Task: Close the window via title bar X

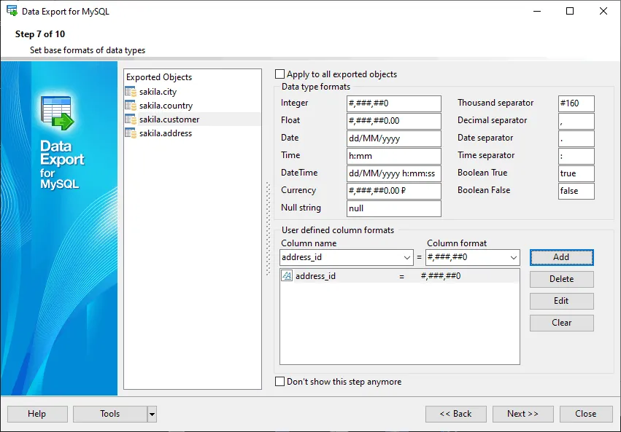Action: point(603,11)
